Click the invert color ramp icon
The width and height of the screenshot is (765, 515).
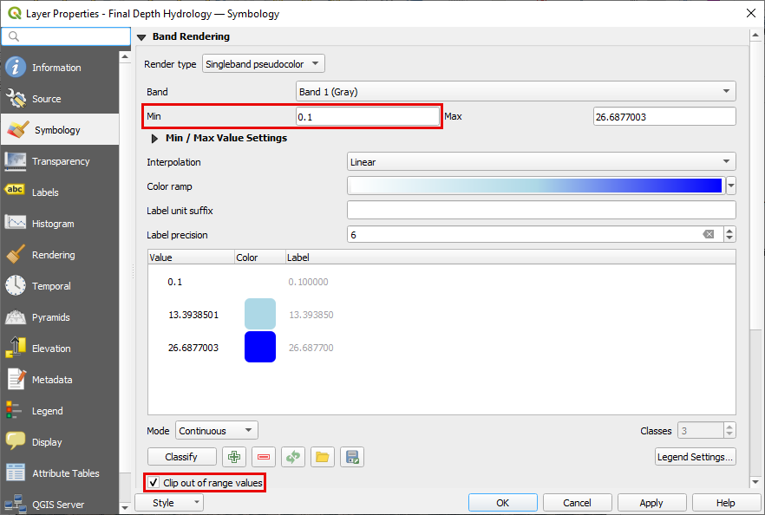[x=293, y=457]
